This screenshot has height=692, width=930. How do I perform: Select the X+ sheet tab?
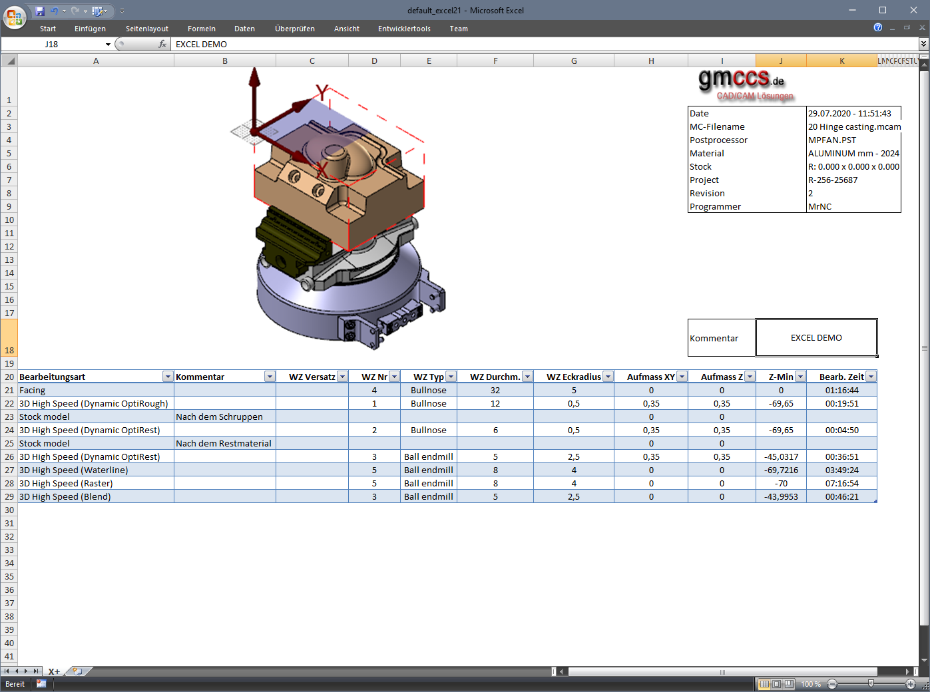[54, 671]
